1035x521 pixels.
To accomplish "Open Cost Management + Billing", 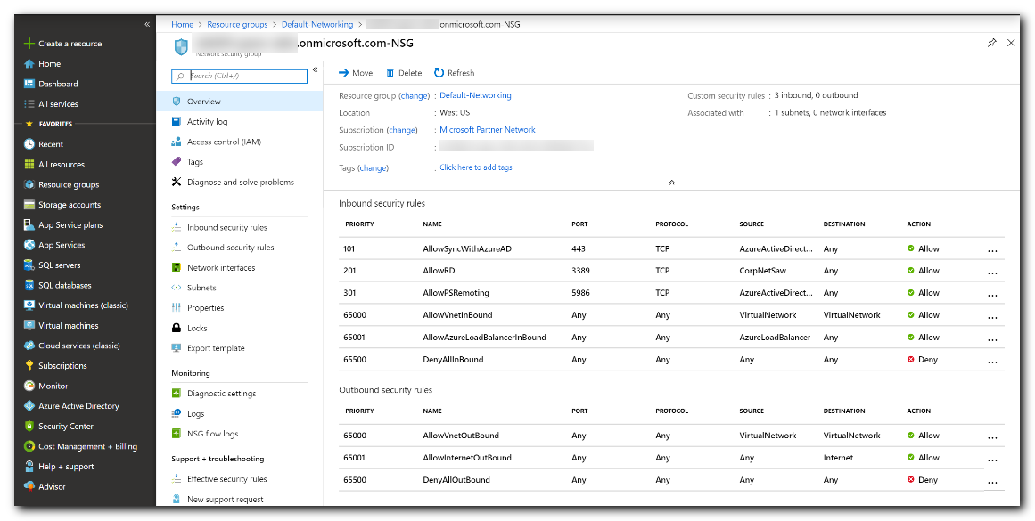I will (87, 446).
